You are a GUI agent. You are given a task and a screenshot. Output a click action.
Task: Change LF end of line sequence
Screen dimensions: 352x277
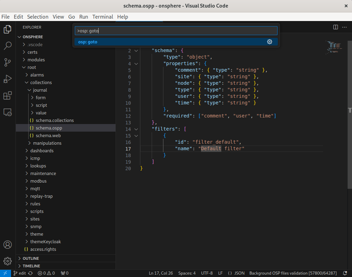pos(220,273)
